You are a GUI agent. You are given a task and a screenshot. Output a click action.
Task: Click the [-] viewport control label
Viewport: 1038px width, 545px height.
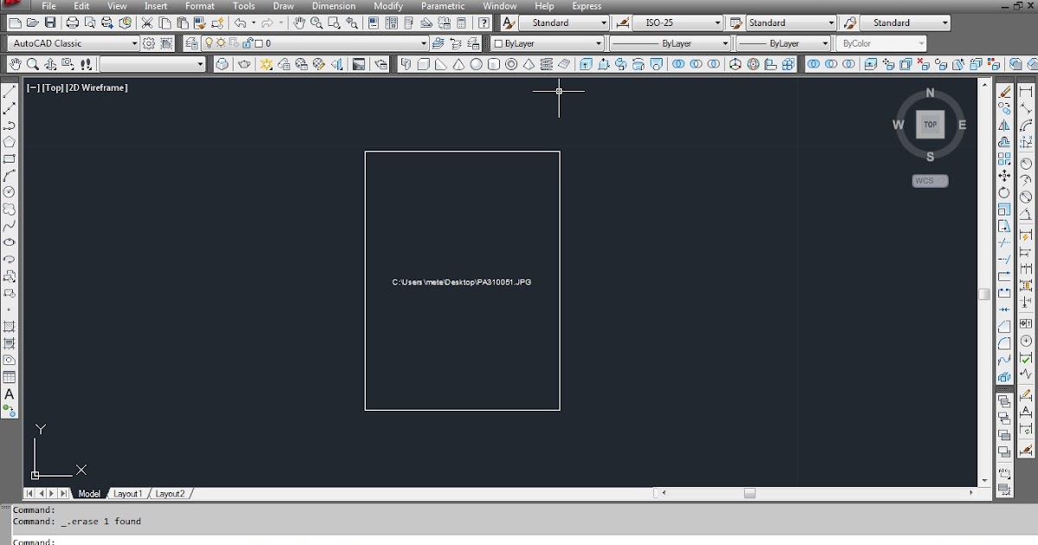pos(33,87)
